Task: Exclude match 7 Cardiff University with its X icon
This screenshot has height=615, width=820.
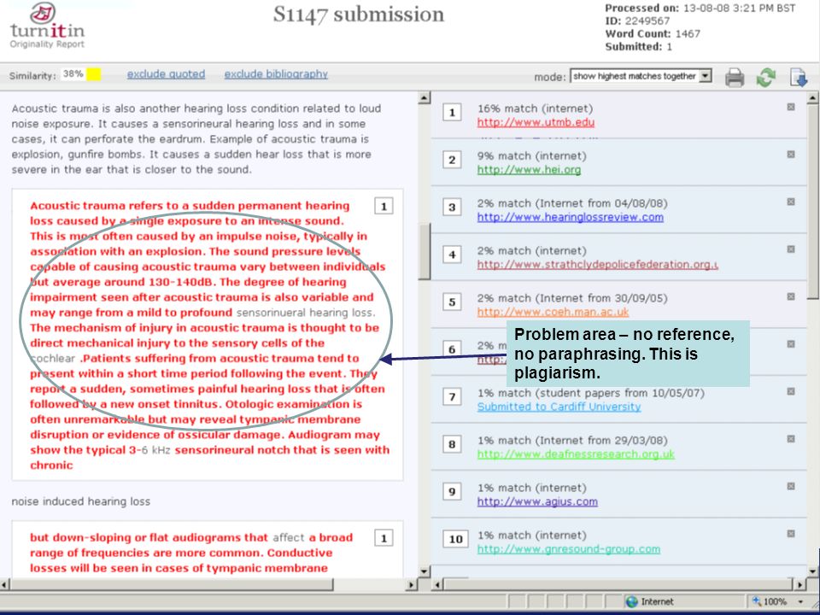Action: 791,391
